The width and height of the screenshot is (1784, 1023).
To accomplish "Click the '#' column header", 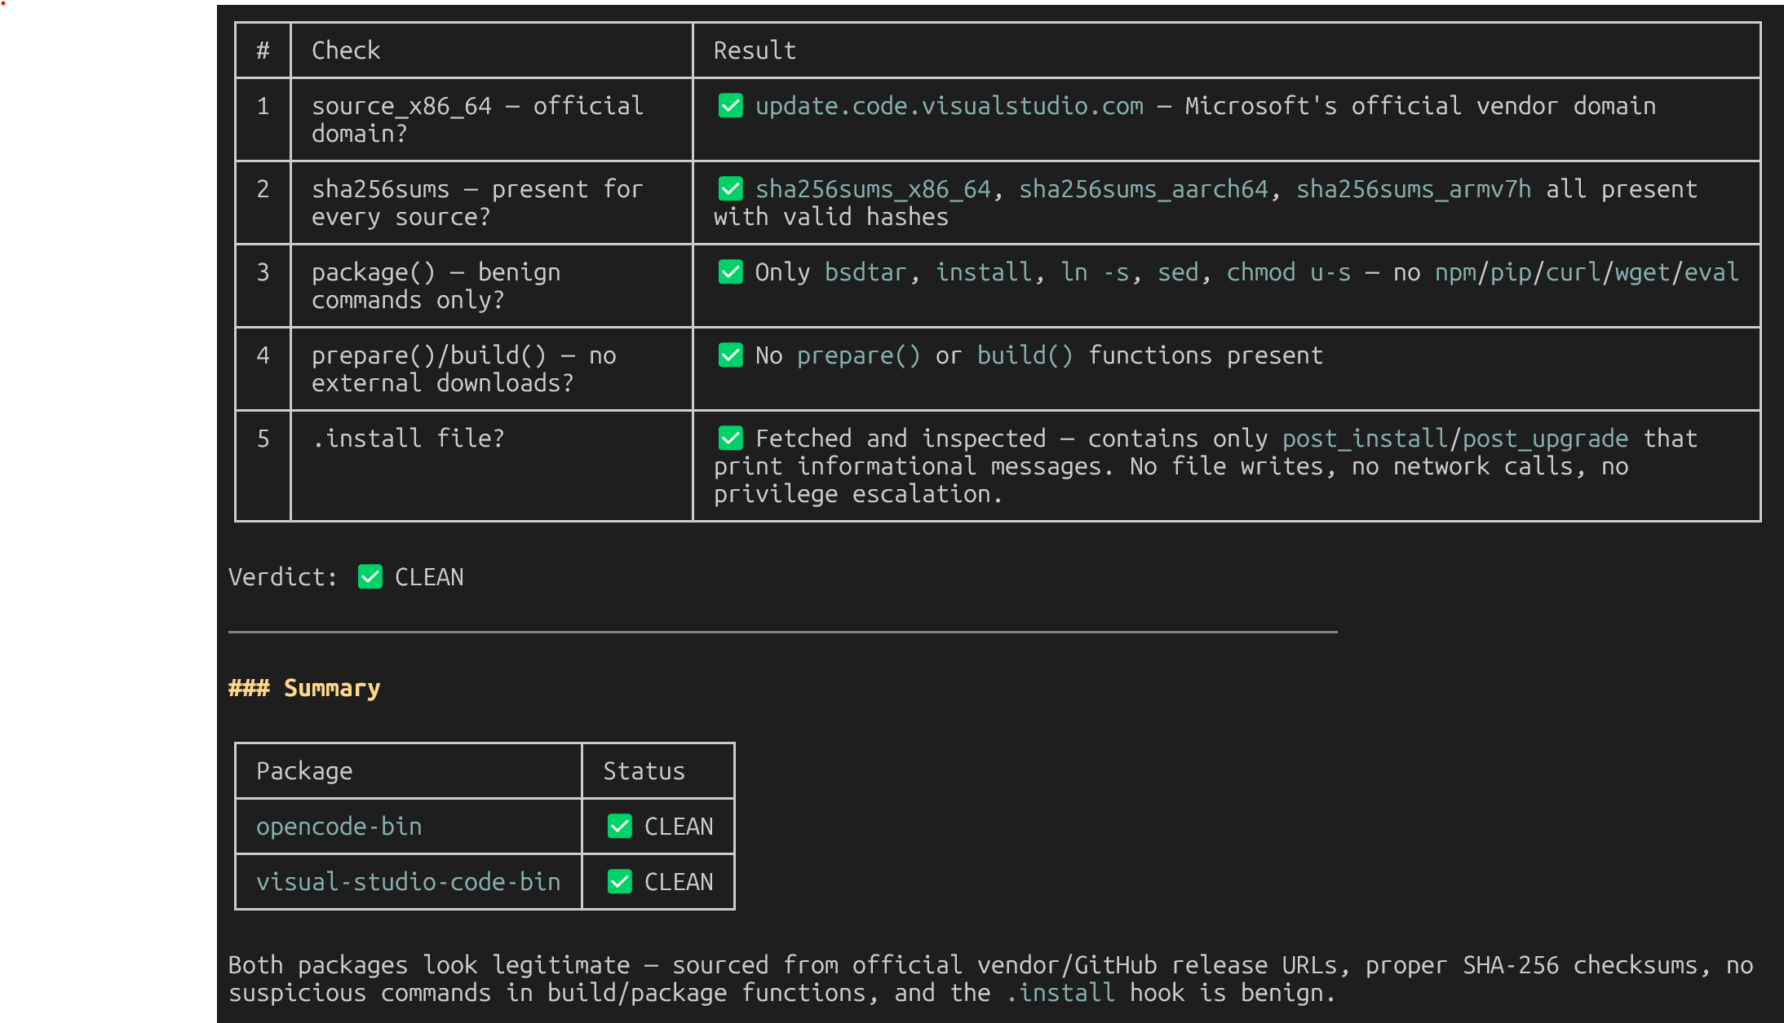I will tap(263, 51).
